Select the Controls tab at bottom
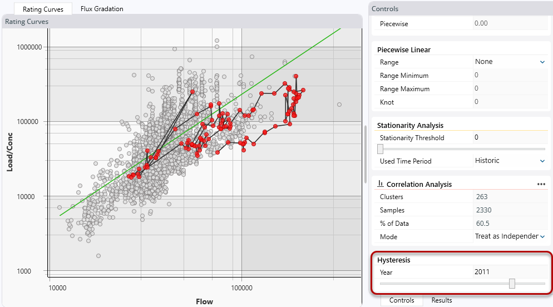This screenshot has height=307, width=553. click(x=401, y=300)
